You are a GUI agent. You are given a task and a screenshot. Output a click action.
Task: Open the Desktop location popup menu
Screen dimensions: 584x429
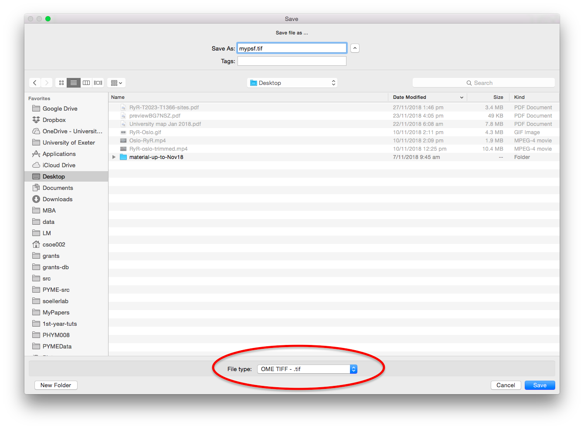click(x=292, y=83)
